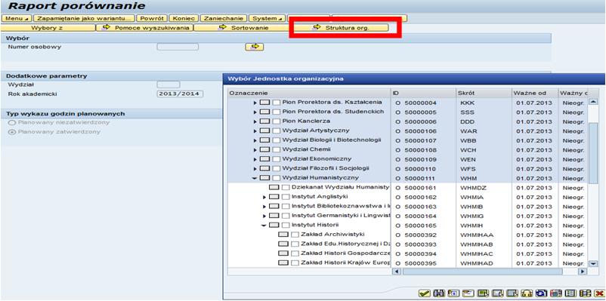Tick checkbox for Zakład Archiwistyki
The height and width of the screenshot is (301, 606).
(295, 235)
